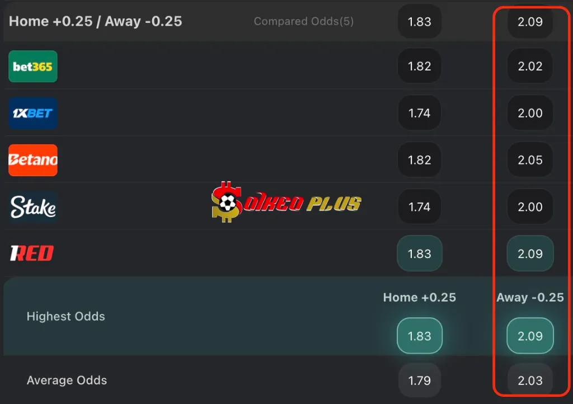Pick bet365 away odds 2.02

tap(530, 66)
